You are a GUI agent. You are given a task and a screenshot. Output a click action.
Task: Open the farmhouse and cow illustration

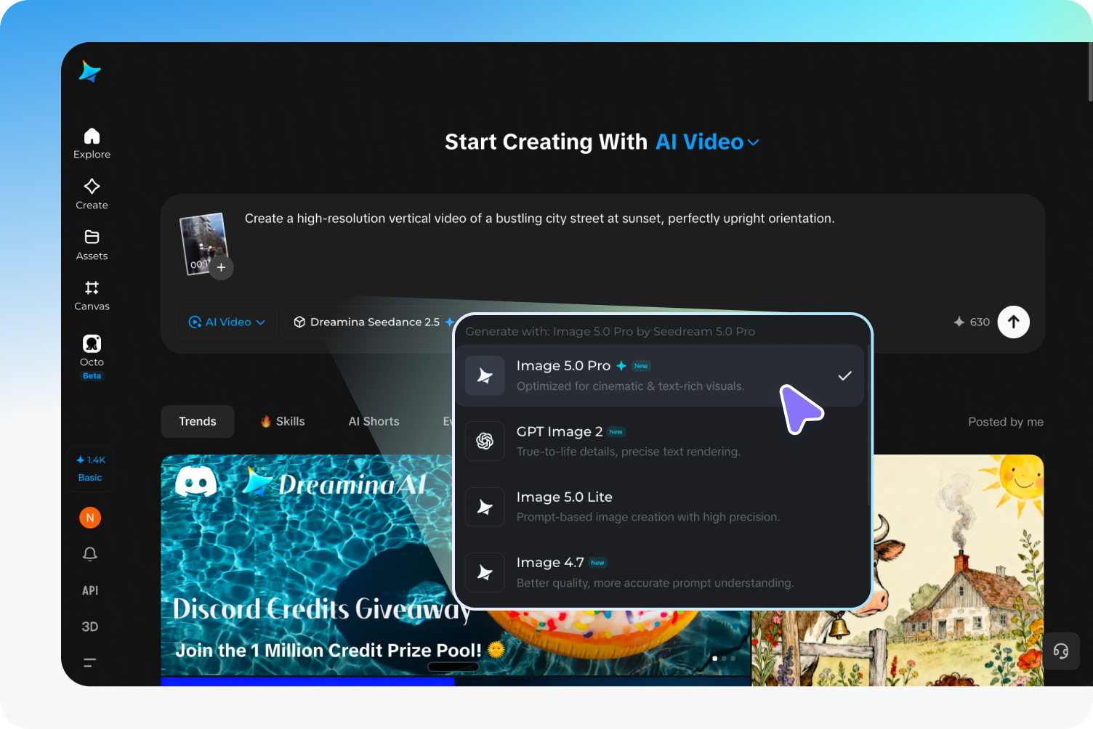point(958,570)
